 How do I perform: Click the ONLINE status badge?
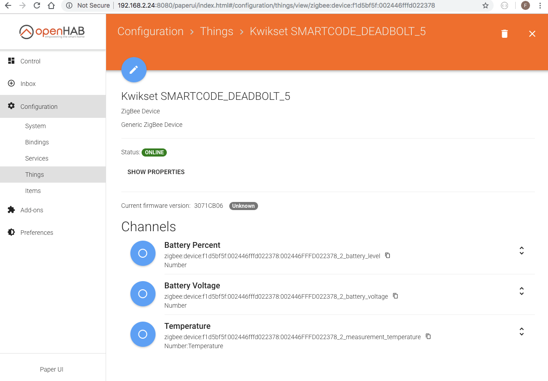click(x=154, y=152)
